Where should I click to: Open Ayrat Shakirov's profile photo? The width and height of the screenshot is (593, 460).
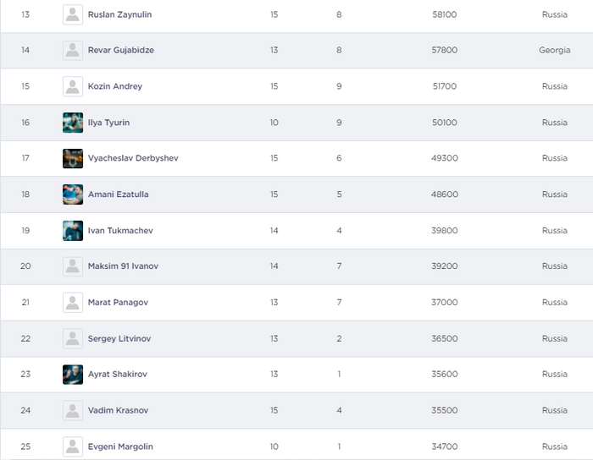click(x=73, y=374)
